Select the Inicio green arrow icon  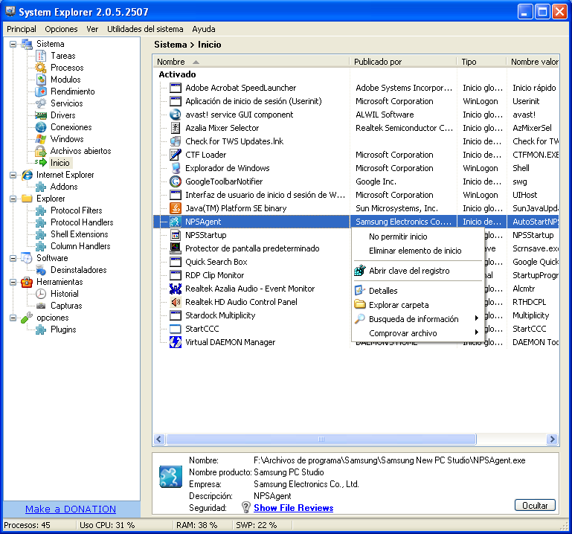tap(41, 163)
